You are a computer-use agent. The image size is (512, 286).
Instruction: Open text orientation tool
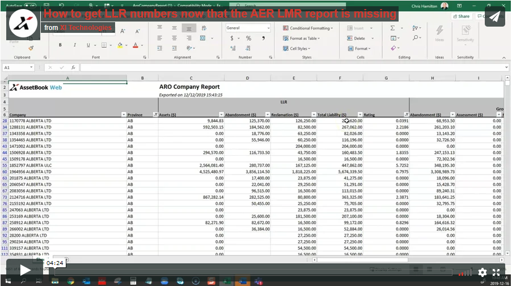[x=189, y=48]
